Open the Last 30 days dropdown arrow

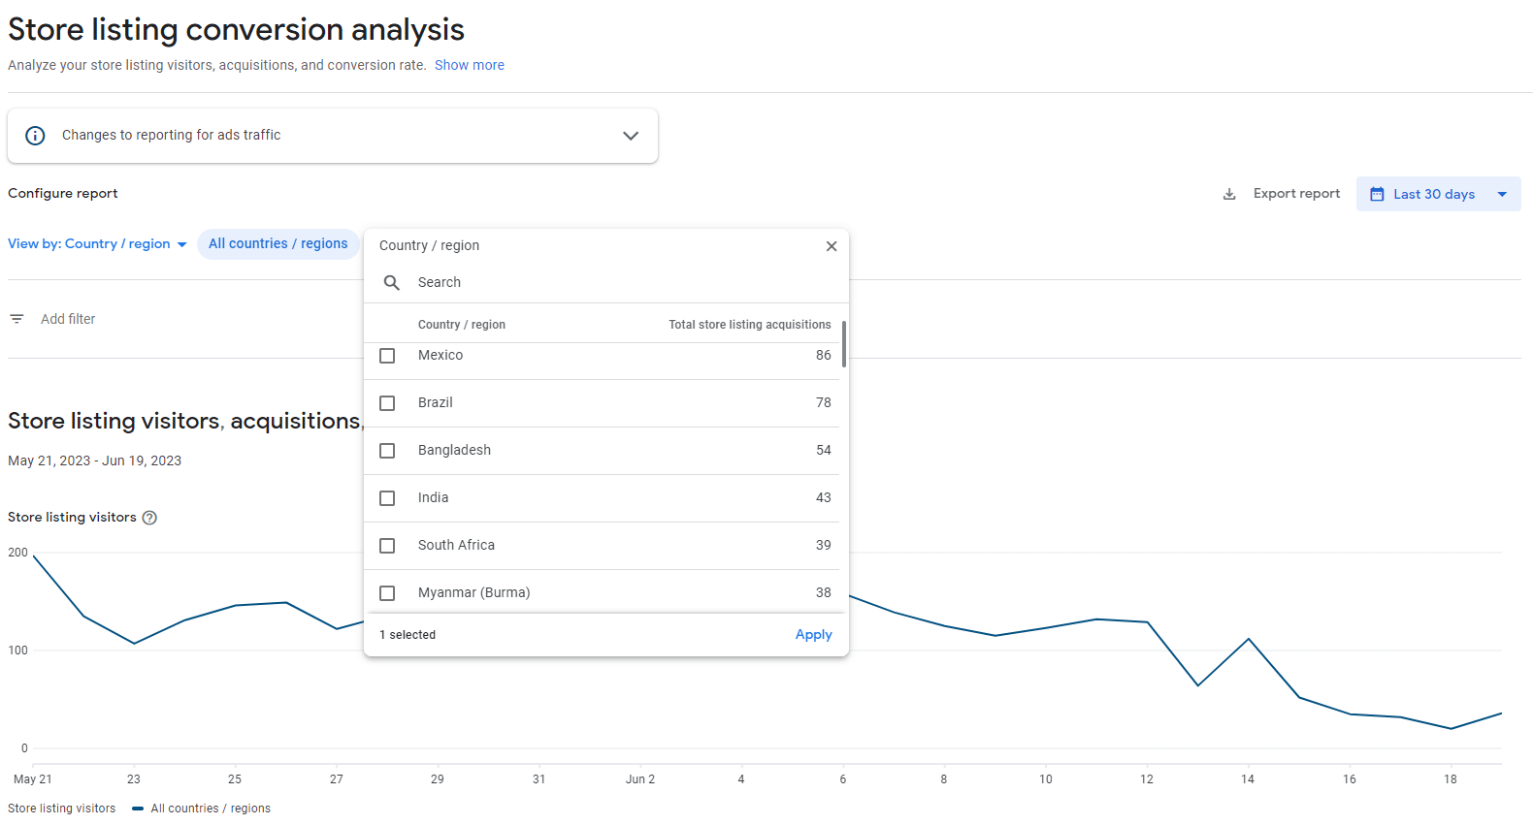click(1502, 194)
